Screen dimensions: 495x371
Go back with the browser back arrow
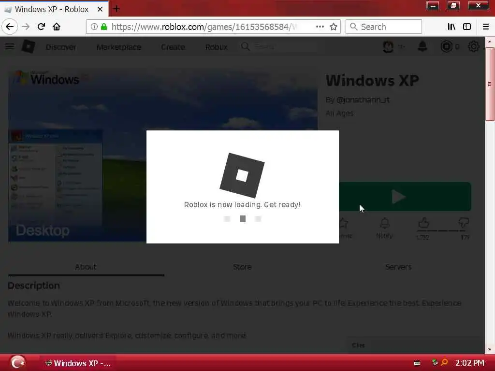10,27
